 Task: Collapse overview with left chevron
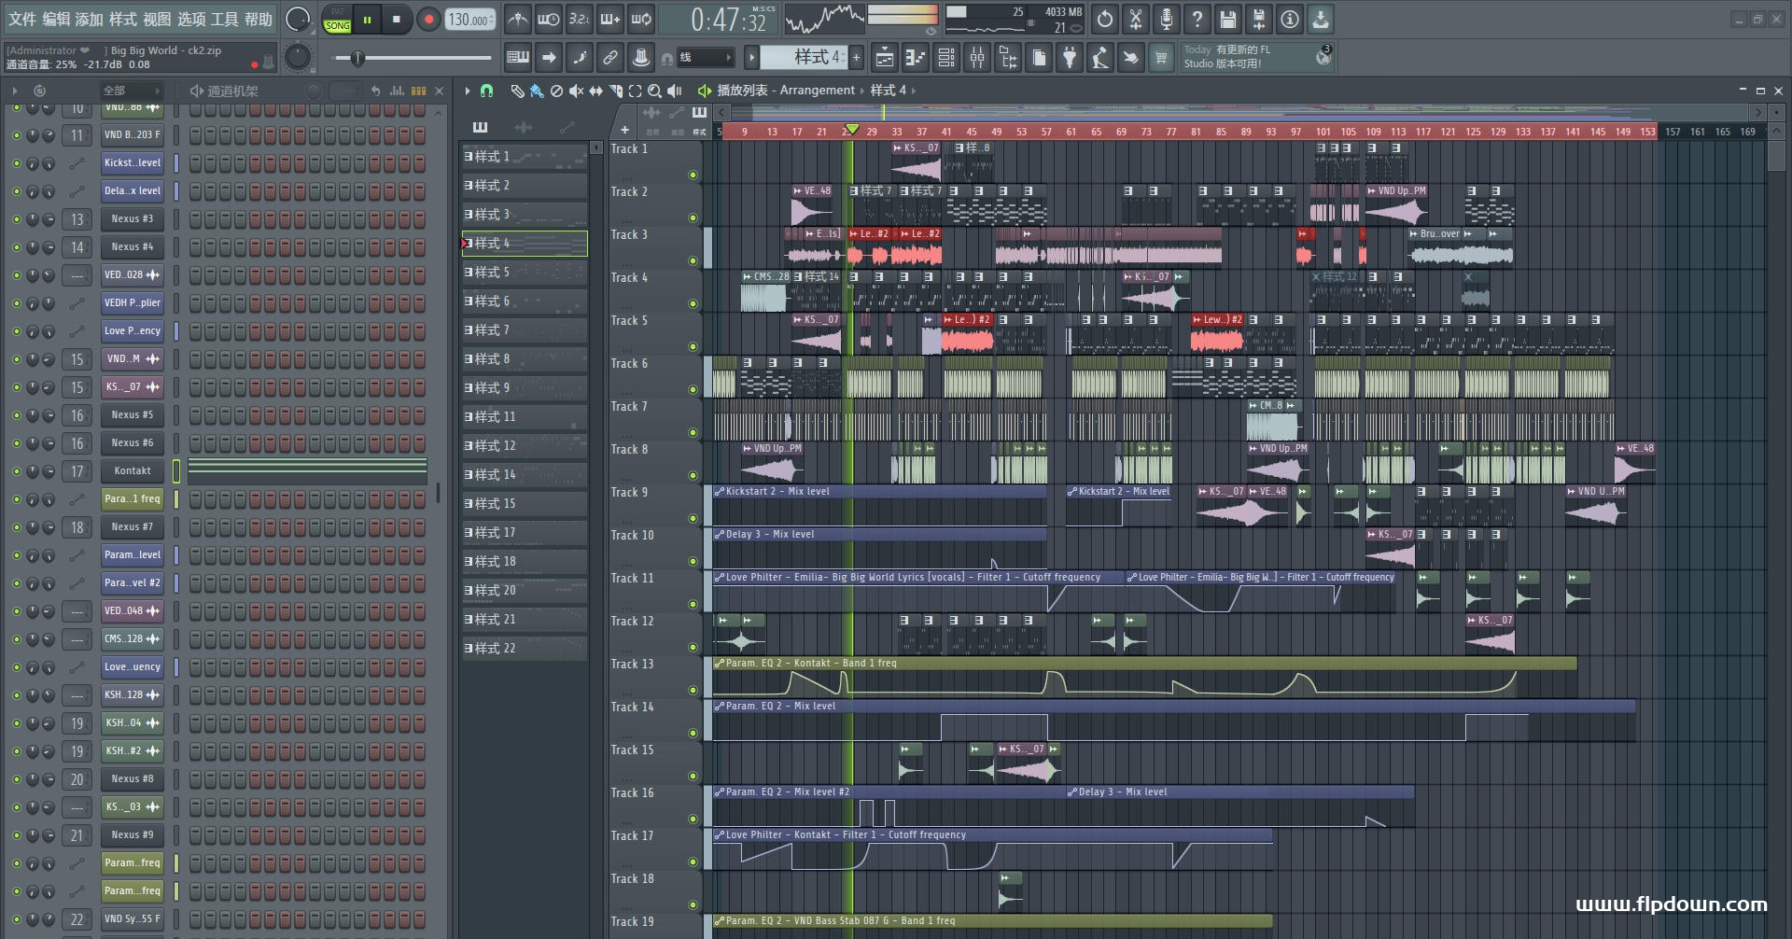(x=721, y=112)
